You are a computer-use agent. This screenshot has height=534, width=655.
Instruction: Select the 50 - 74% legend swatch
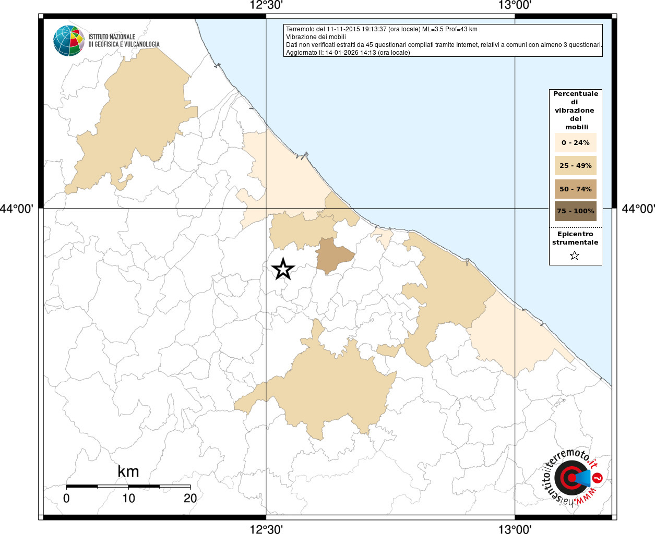click(x=575, y=189)
